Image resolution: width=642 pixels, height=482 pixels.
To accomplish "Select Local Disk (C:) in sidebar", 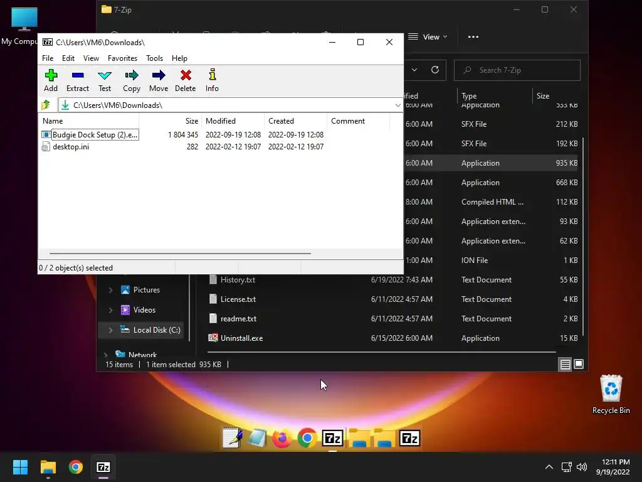I will pyautogui.click(x=150, y=330).
